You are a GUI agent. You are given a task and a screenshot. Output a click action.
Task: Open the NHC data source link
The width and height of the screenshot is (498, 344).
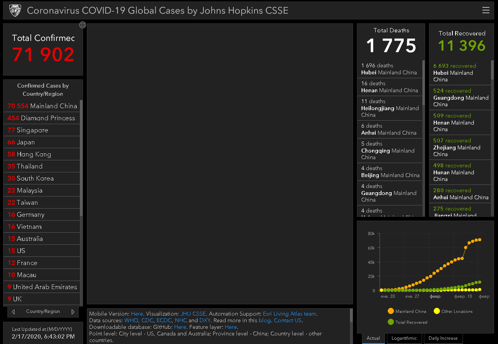click(x=181, y=321)
